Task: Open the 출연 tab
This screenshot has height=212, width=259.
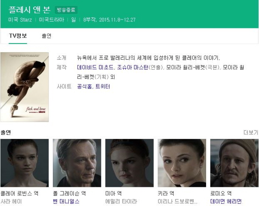Action: [47, 36]
